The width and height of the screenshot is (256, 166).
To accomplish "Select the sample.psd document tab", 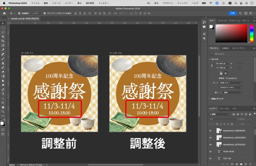I will [25, 19].
